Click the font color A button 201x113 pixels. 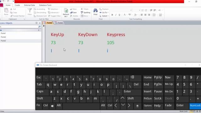(x=125, y=15)
